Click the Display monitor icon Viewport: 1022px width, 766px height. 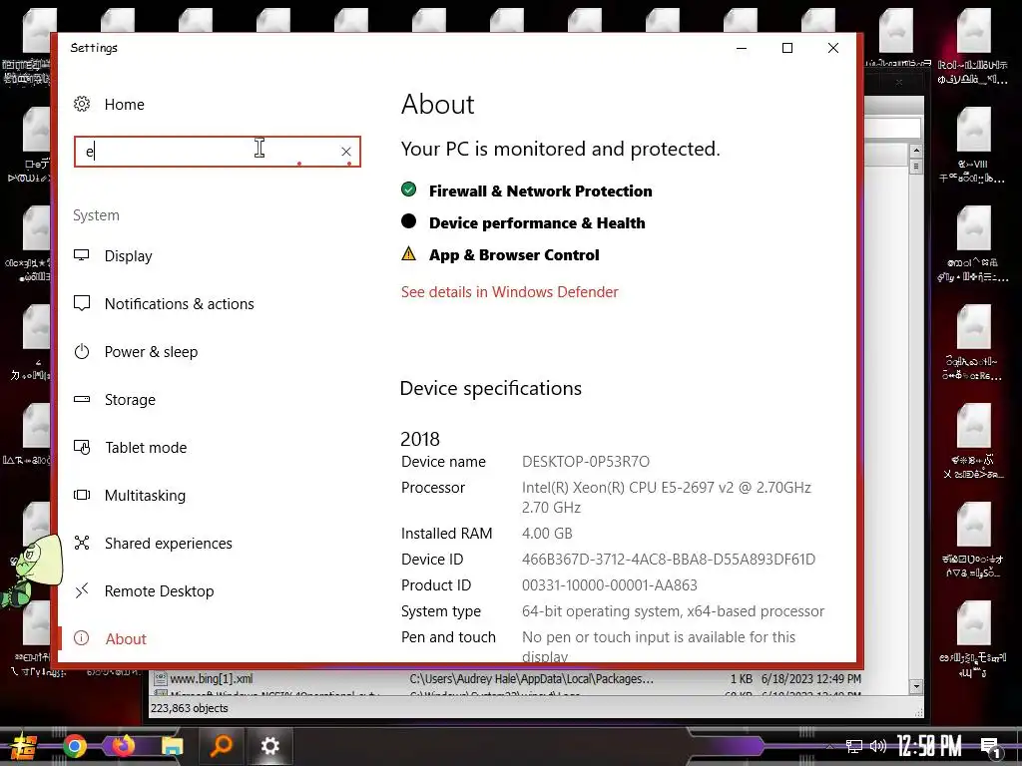(x=82, y=255)
